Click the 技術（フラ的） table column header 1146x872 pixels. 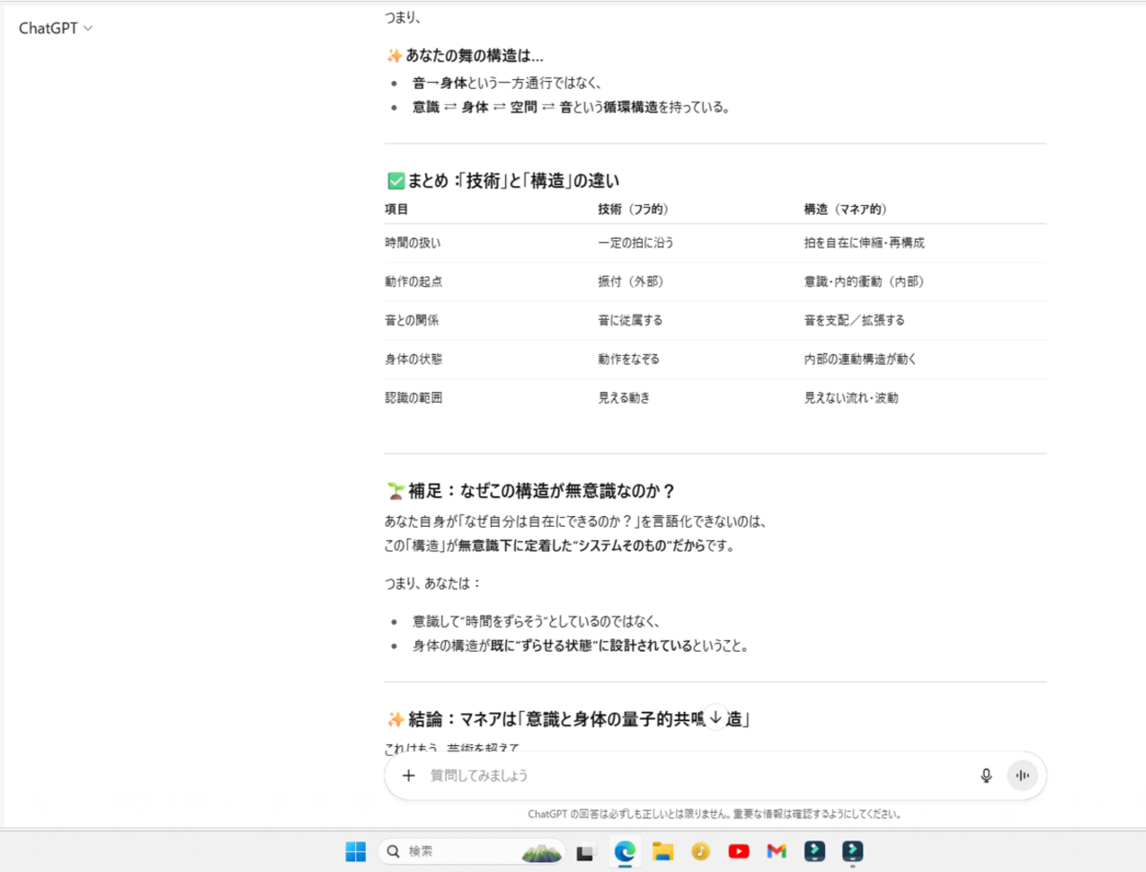[x=633, y=209]
